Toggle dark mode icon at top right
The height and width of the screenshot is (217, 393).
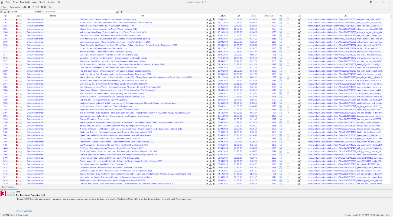pyautogui.click(x=371, y=2)
